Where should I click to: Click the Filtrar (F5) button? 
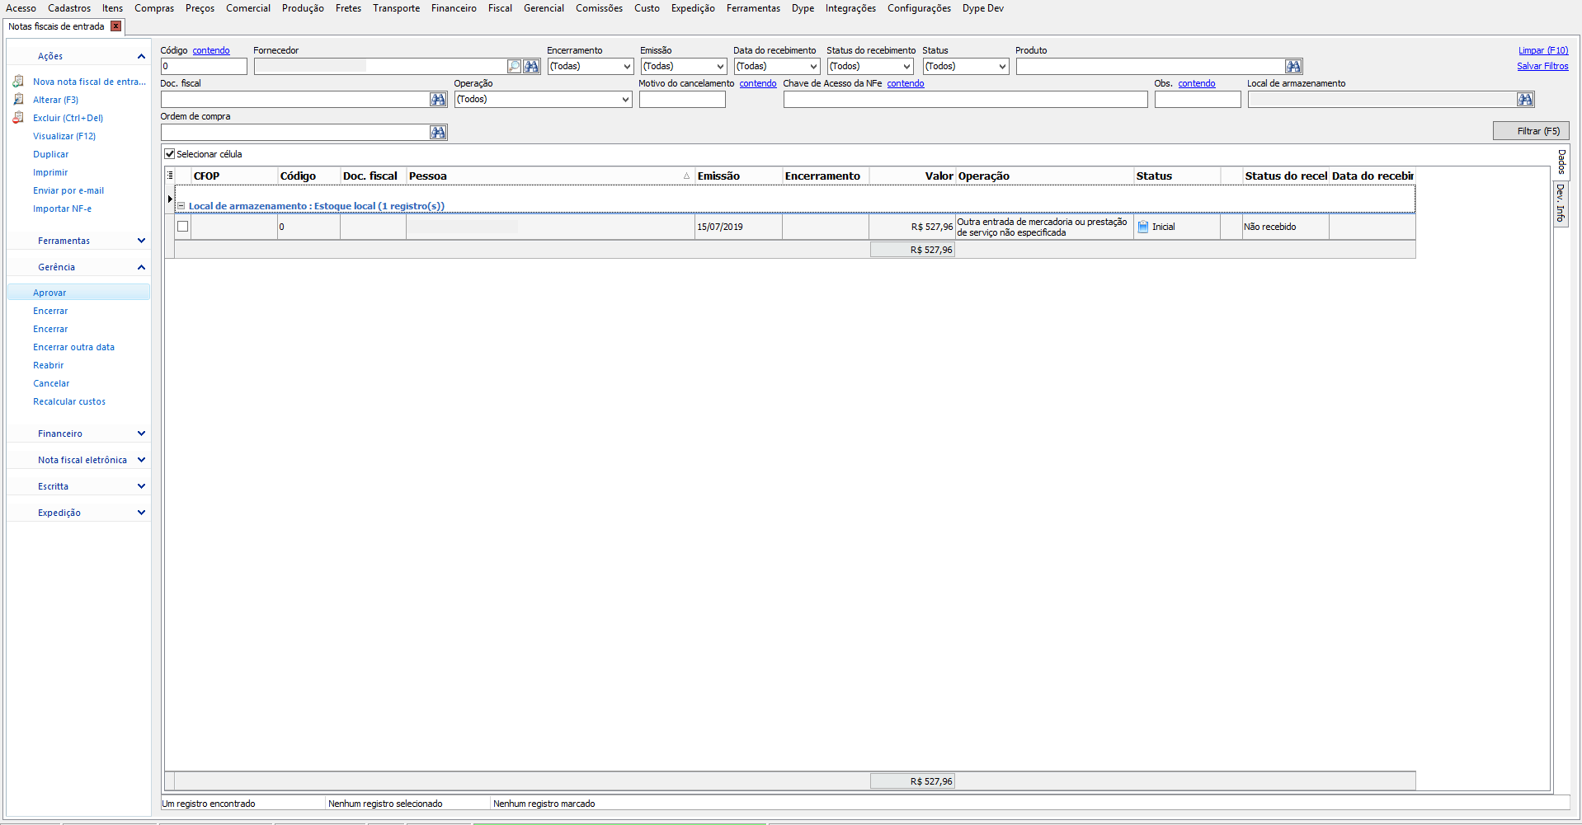[1531, 131]
